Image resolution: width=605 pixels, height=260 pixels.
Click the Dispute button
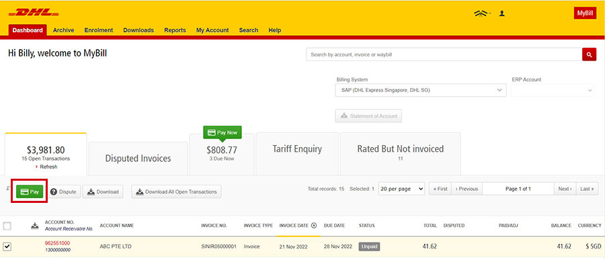click(65, 191)
